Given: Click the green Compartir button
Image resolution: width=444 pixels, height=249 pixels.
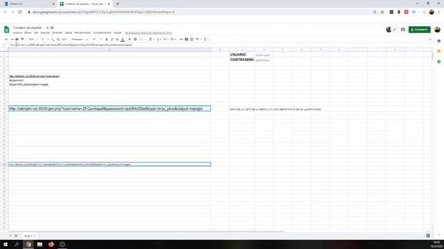Looking at the screenshot, I should [x=419, y=29].
